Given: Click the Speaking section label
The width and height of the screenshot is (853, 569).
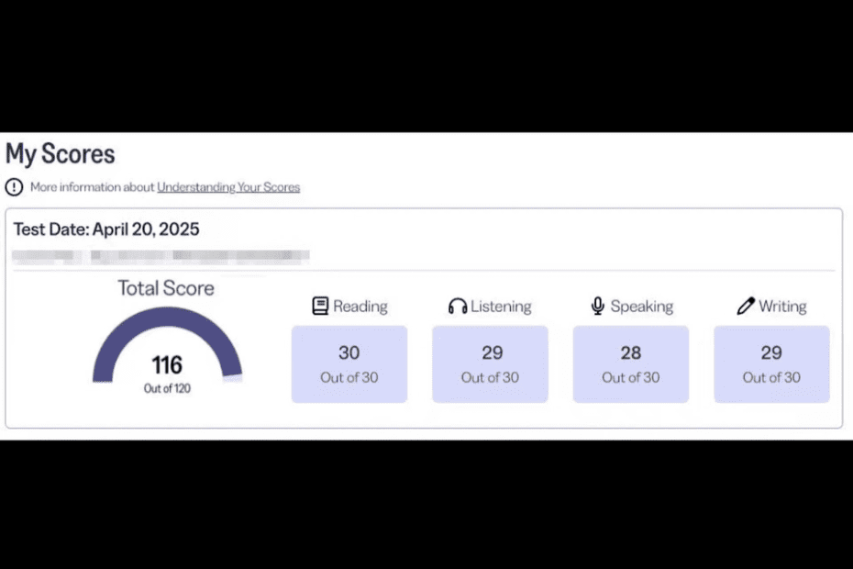Looking at the screenshot, I should (x=642, y=307).
